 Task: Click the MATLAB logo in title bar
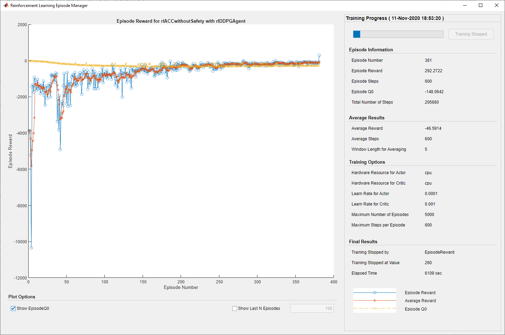tap(6, 5)
